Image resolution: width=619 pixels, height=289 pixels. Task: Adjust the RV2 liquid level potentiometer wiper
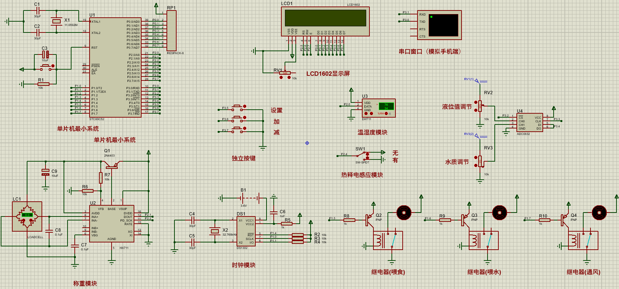(480, 106)
